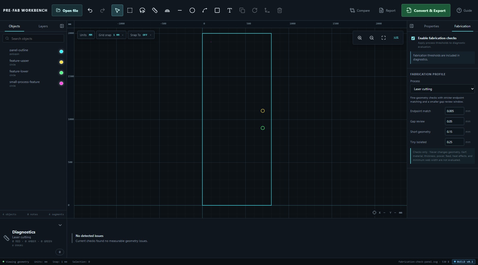478x265 pixels.
Task: Open the Fabrication tab
Action: 462,26
